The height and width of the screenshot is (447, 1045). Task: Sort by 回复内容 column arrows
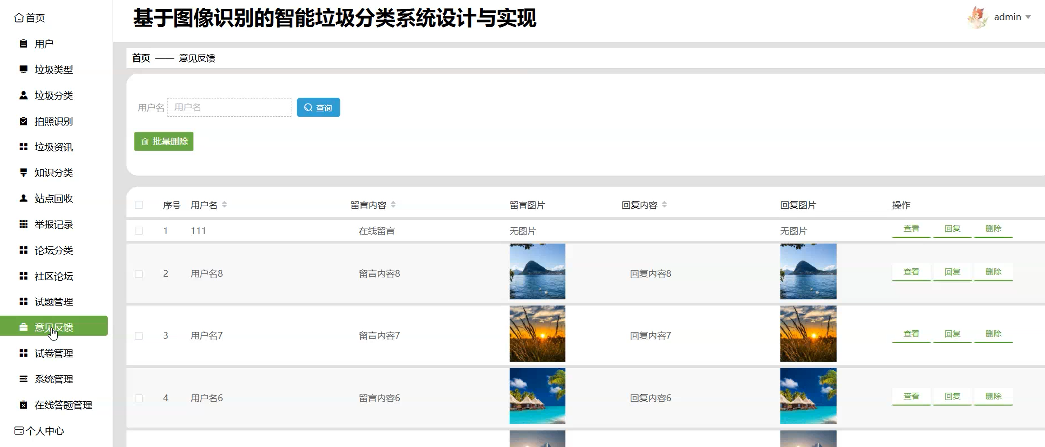pyautogui.click(x=664, y=205)
